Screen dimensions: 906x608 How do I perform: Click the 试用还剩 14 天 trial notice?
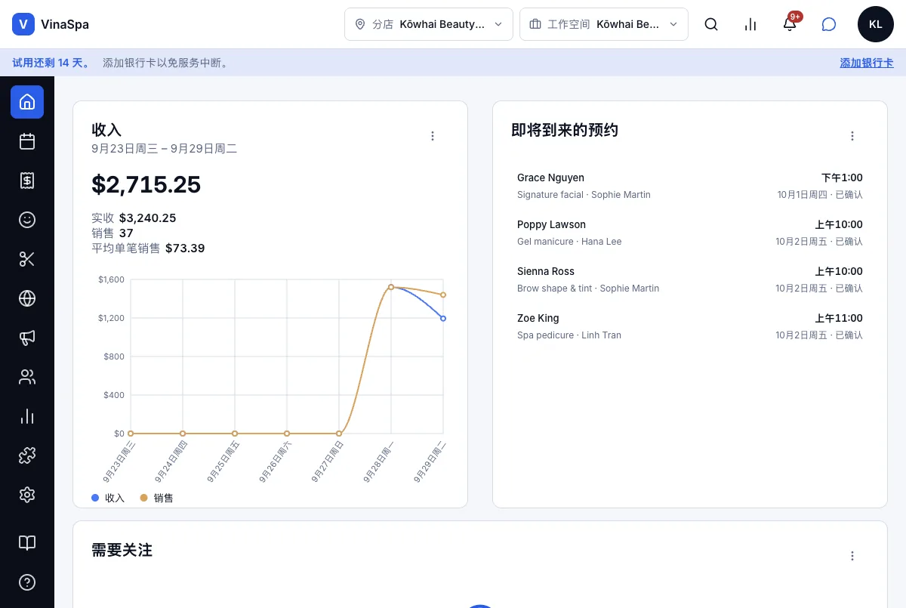(51, 63)
